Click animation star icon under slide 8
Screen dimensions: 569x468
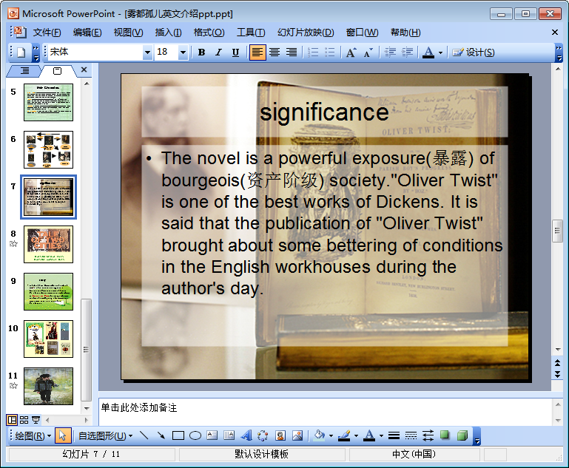13,243
